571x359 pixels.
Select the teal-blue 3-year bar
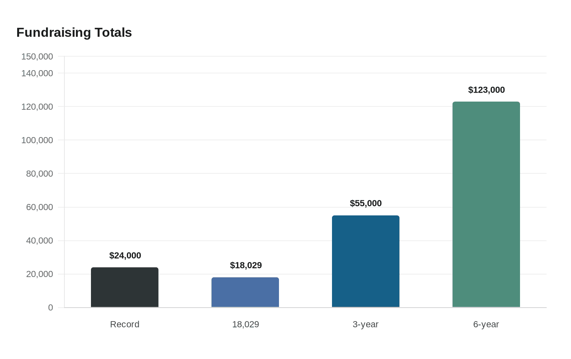tap(366, 261)
